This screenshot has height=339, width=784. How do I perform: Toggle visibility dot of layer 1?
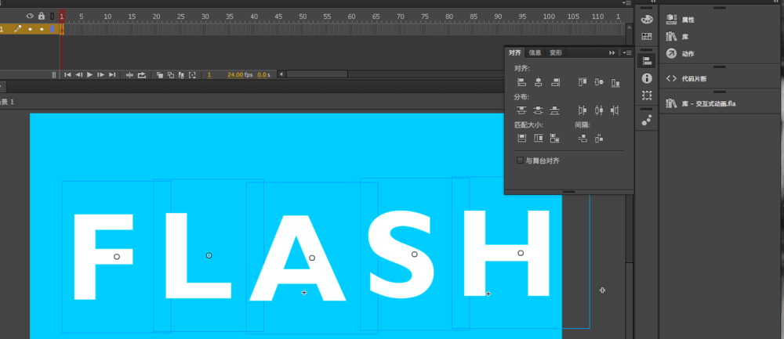[x=30, y=30]
